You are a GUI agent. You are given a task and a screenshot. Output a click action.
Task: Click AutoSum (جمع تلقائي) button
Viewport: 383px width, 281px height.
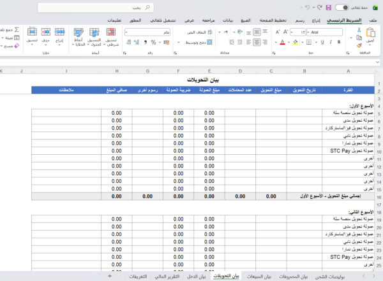[10, 30]
